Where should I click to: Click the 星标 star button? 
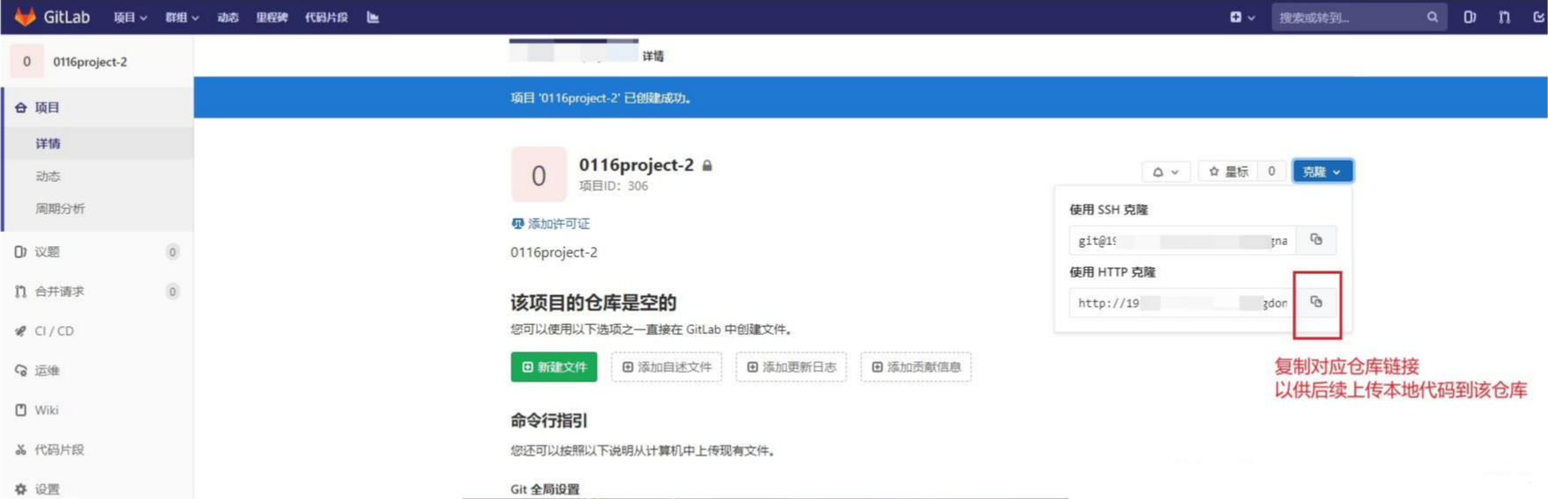[1228, 171]
